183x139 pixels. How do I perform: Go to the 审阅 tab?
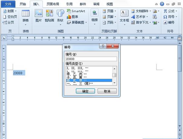96,4
